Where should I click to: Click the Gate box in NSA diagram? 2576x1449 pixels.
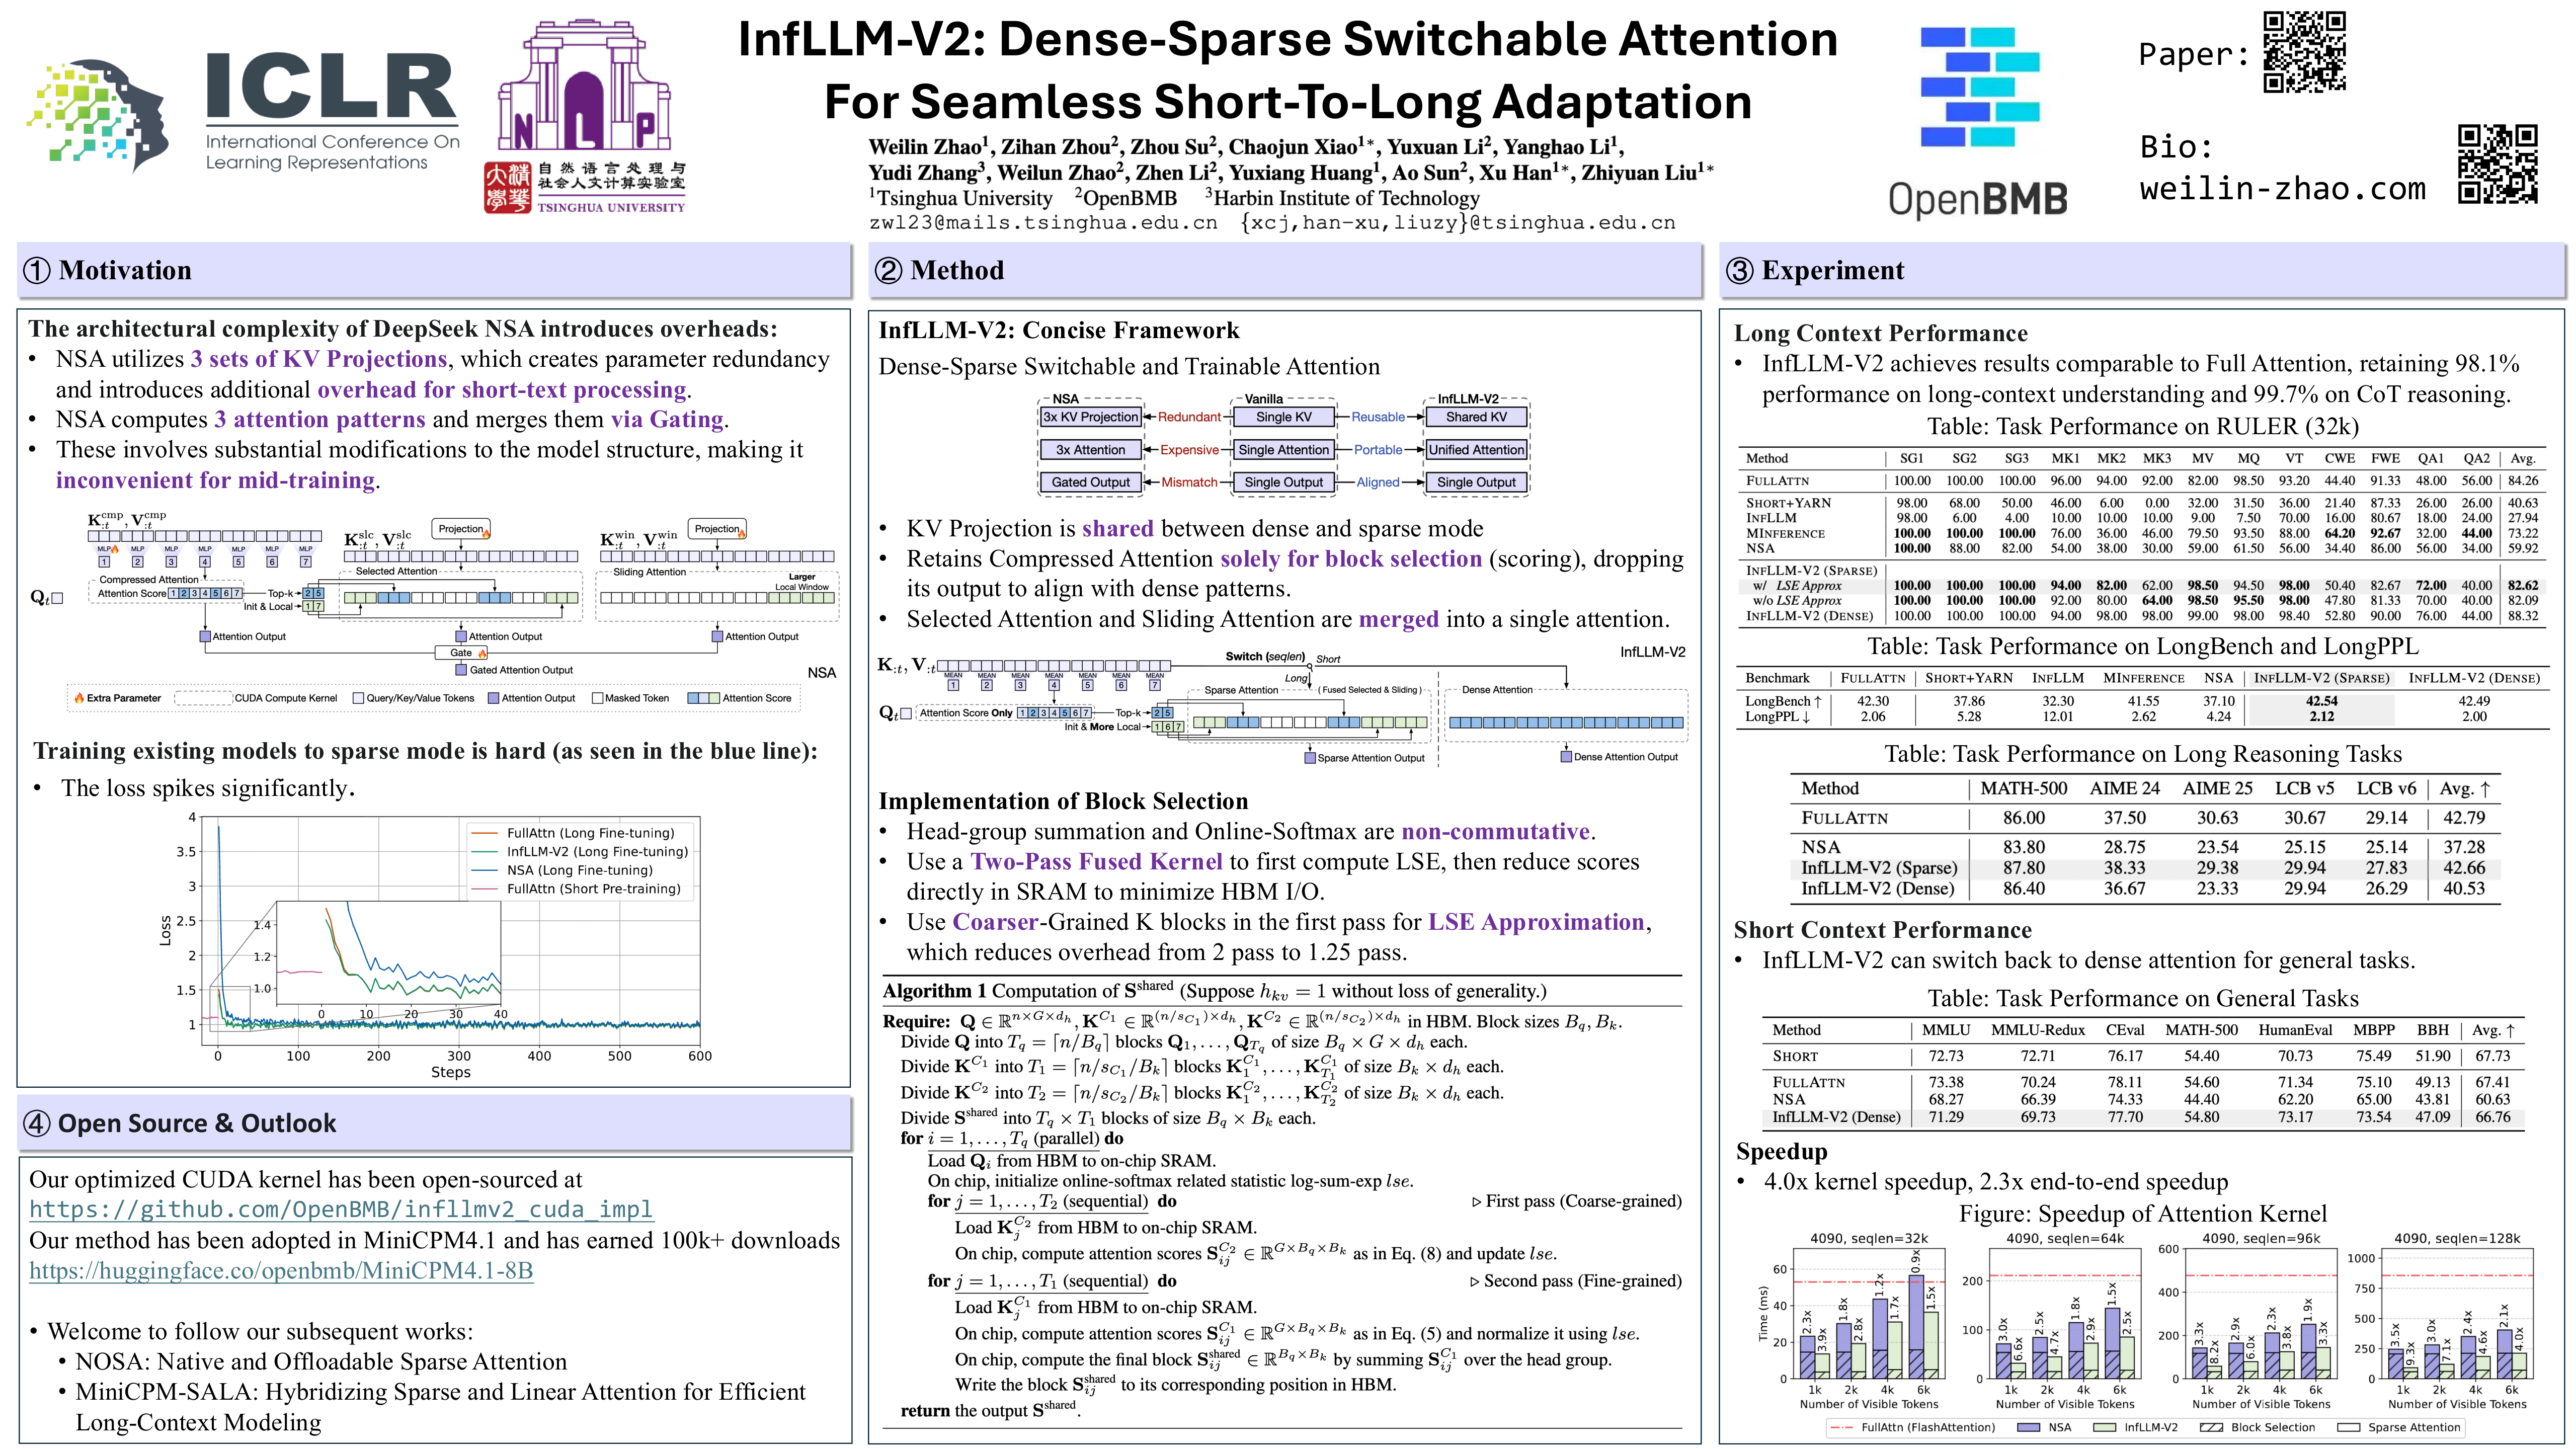[461, 653]
